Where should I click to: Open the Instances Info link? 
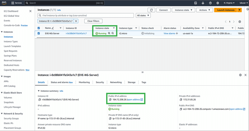click(x=59, y=10)
